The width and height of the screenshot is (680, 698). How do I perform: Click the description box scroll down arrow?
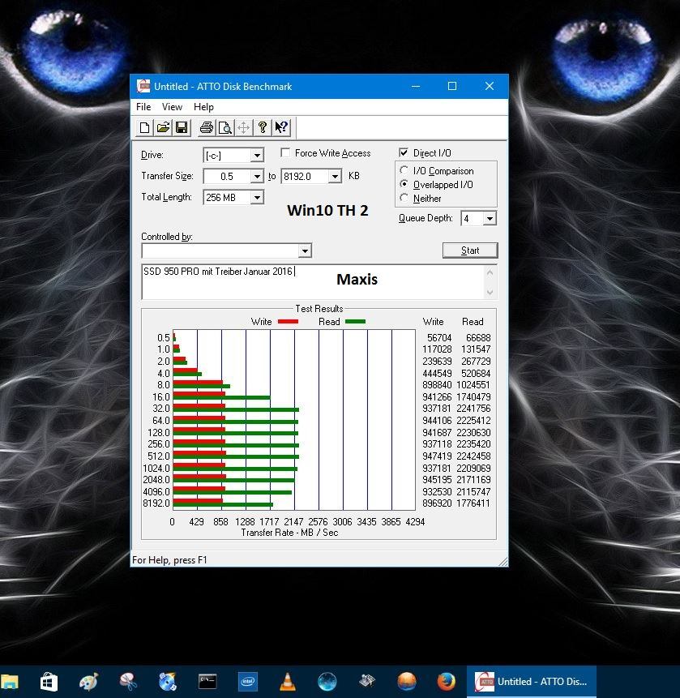pyautogui.click(x=490, y=292)
